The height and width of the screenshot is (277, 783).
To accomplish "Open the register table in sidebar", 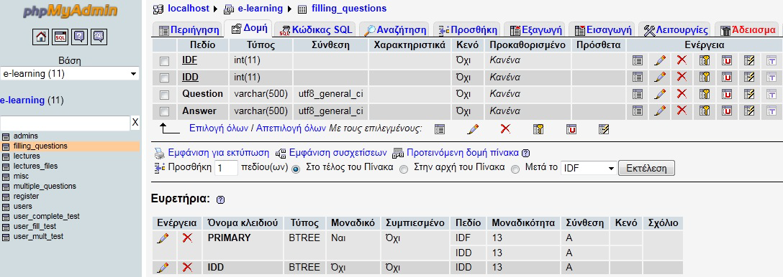I will 27,196.
